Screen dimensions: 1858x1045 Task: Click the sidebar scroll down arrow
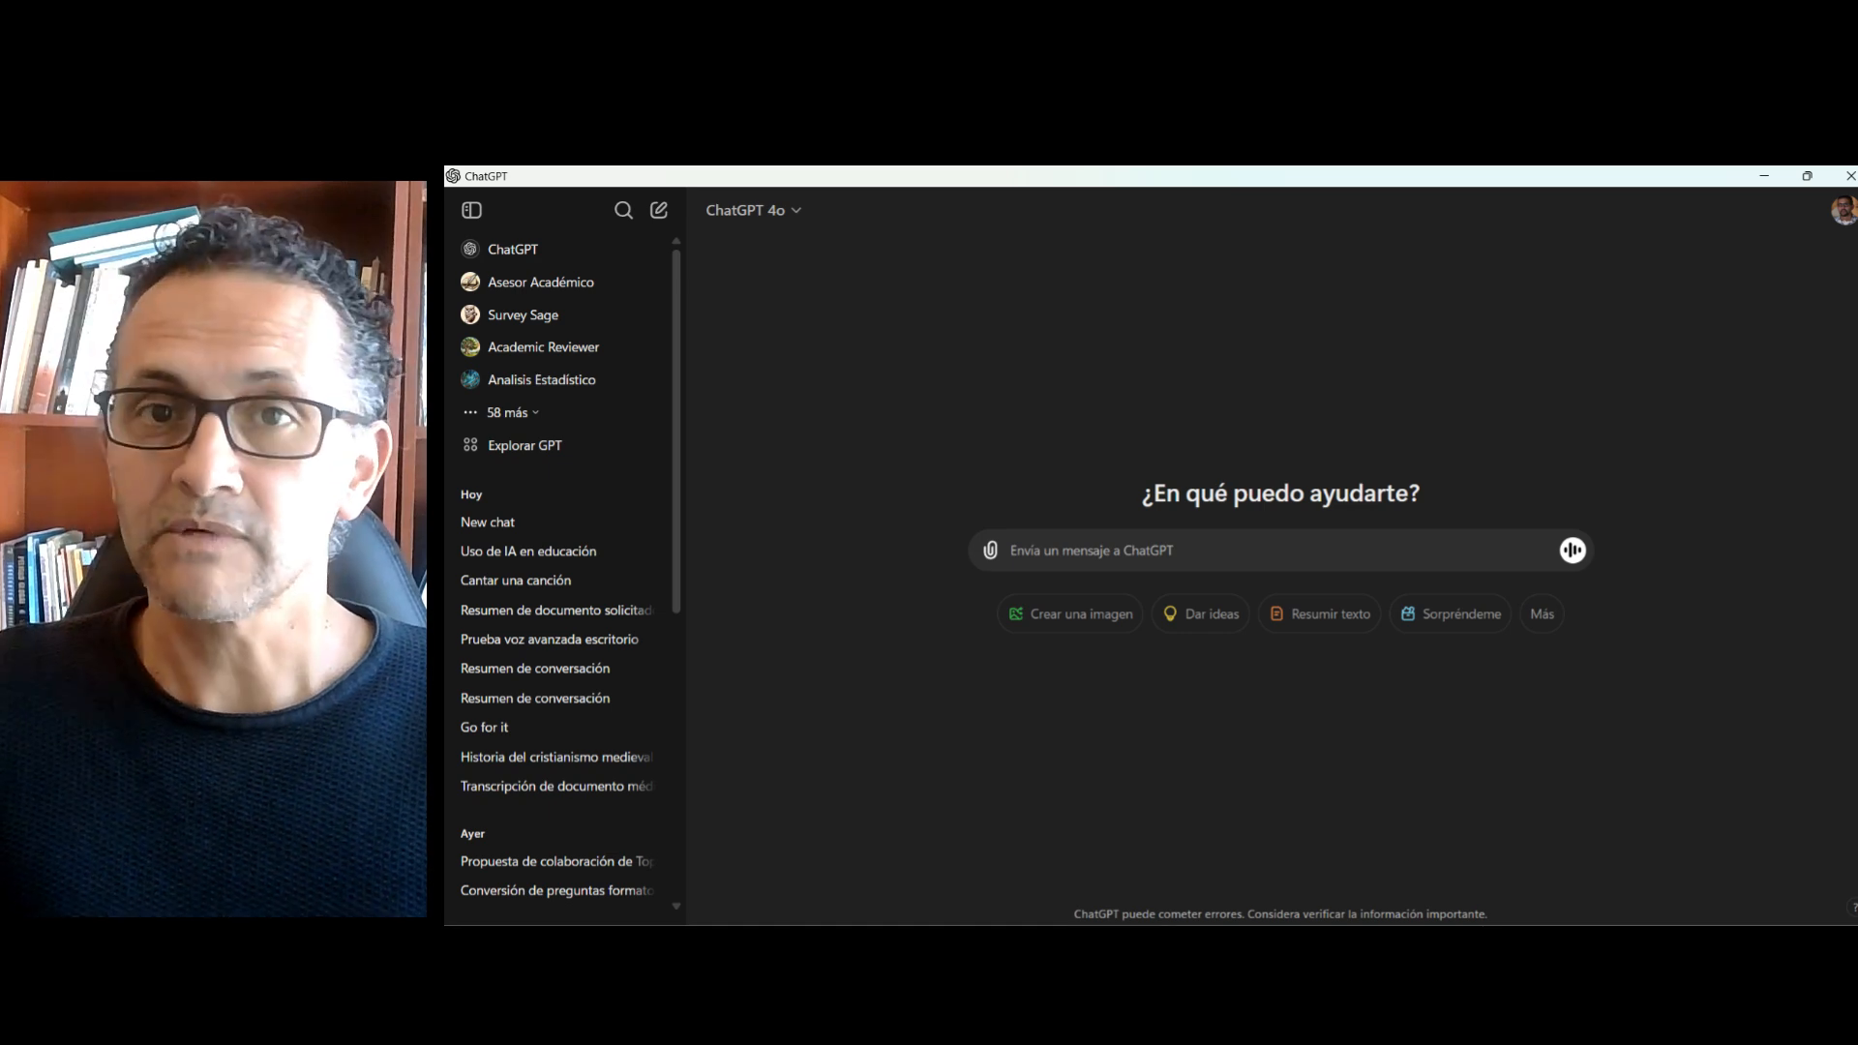pyautogui.click(x=675, y=907)
